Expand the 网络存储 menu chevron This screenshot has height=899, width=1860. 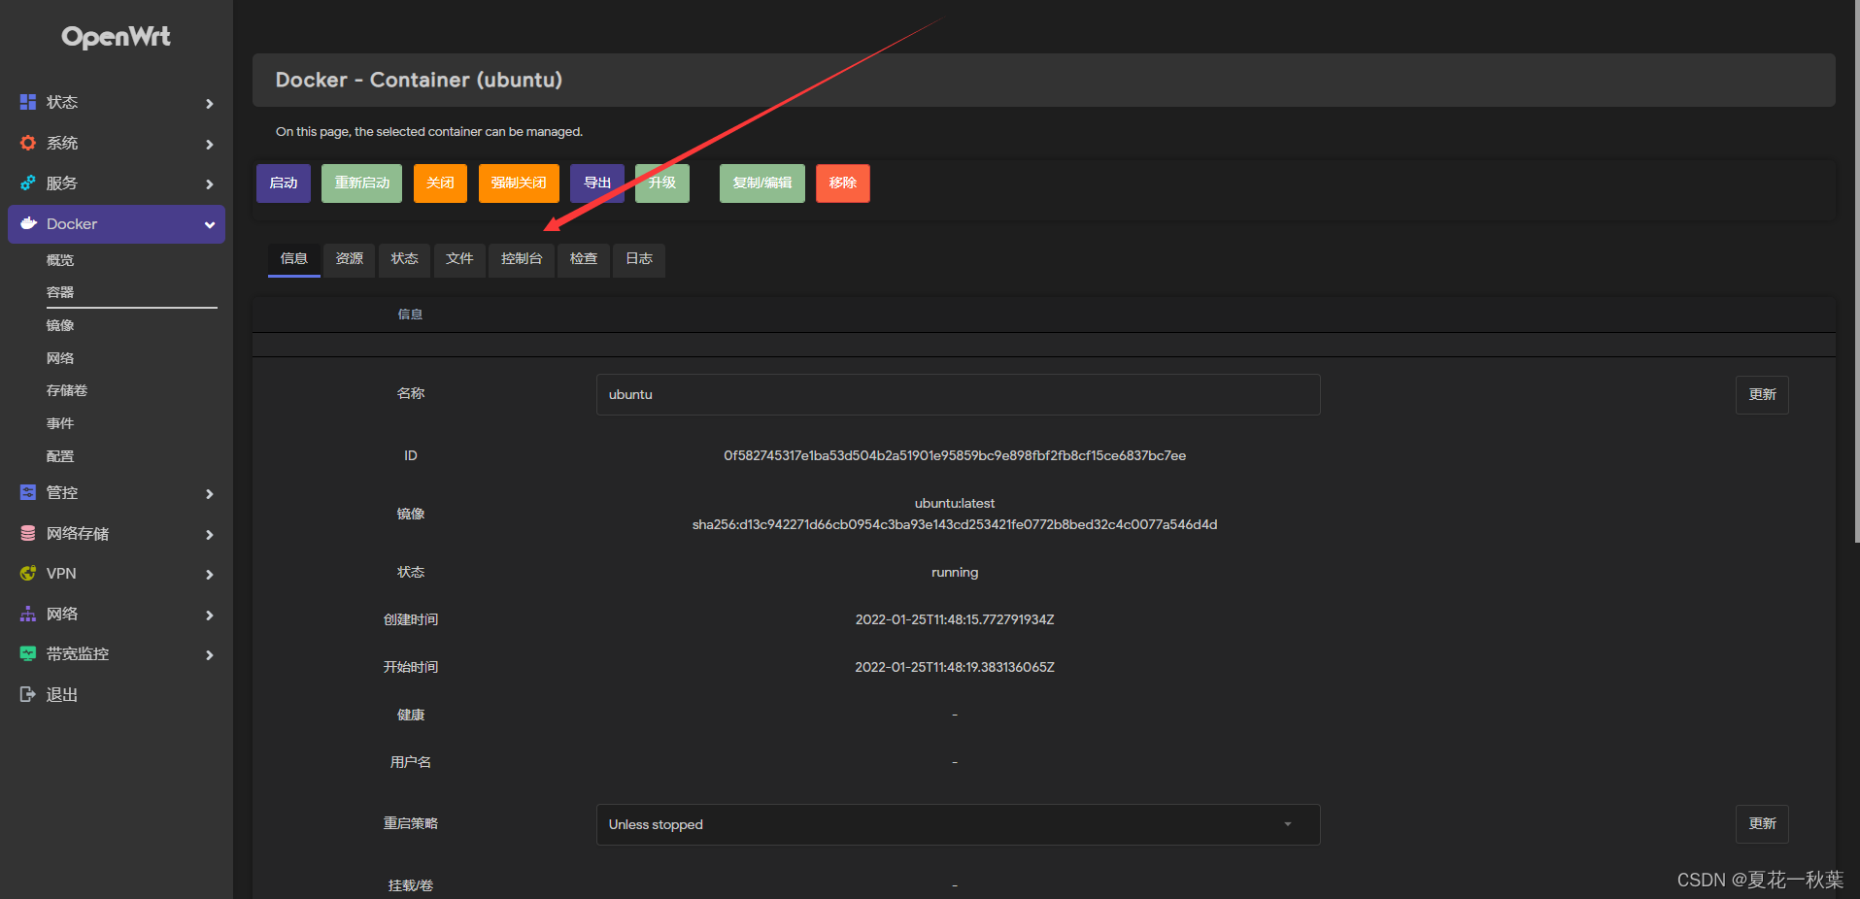[x=209, y=534]
